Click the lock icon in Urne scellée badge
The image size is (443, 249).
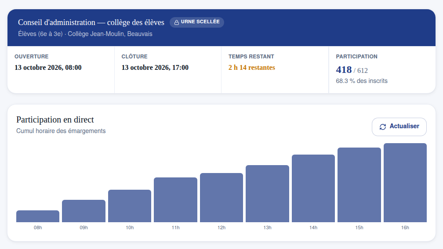coord(177,22)
